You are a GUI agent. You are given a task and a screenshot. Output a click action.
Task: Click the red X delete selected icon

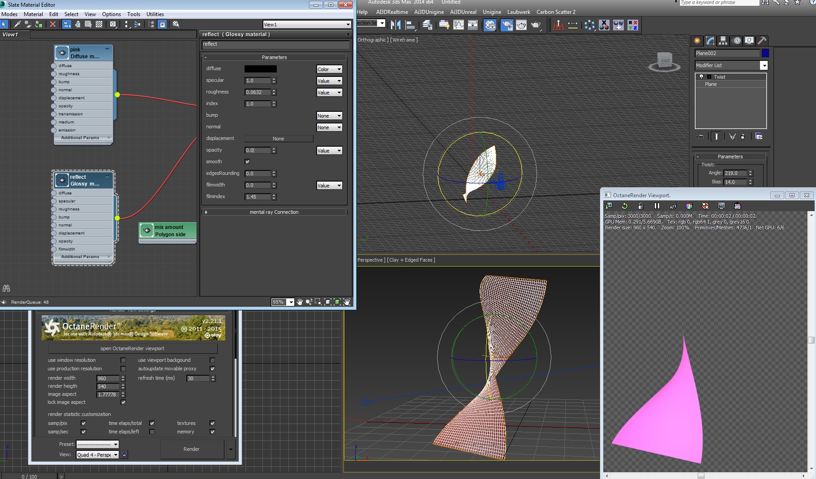click(x=53, y=24)
